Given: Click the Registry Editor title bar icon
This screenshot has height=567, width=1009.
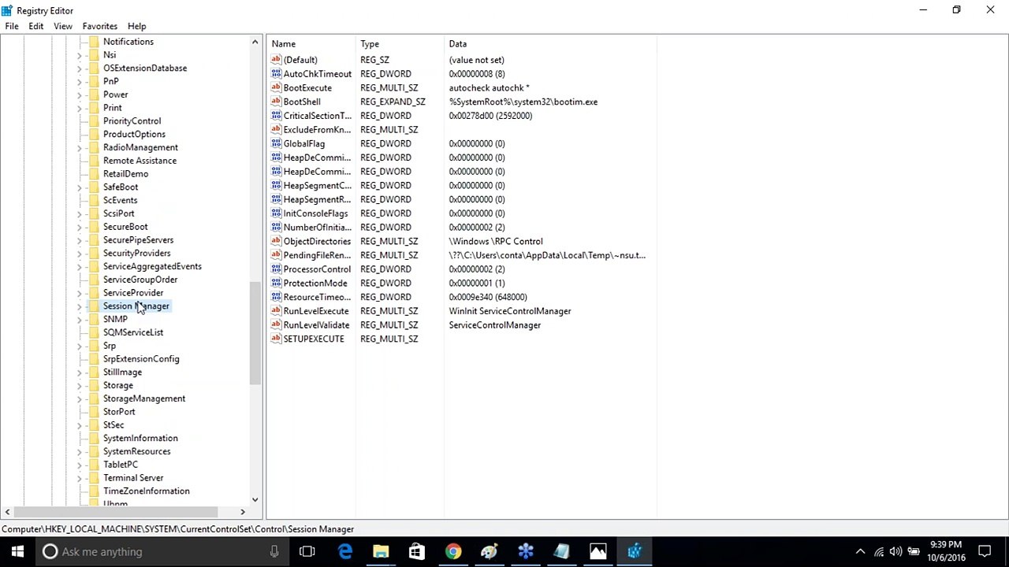Looking at the screenshot, I should coord(7,10).
